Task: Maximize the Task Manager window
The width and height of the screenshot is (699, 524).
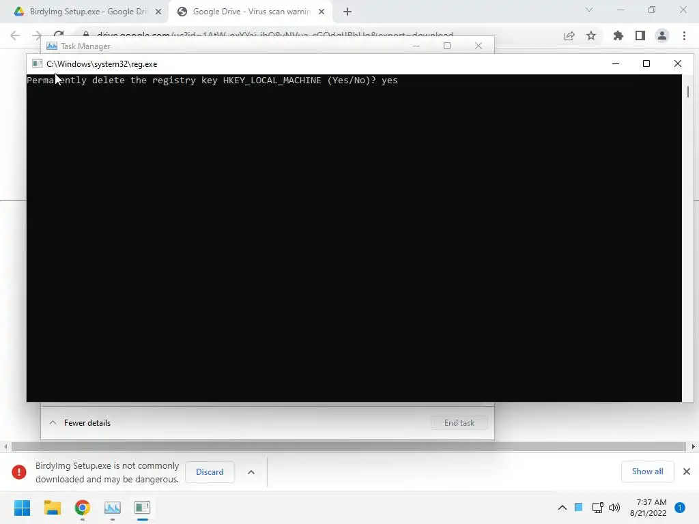Action: (x=447, y=46)
